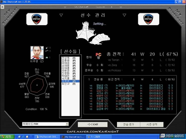186x139 pixels.
Task: Click the left CJ Entus team logo
Action: [38, 19]
